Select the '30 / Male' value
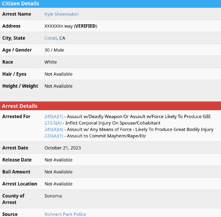 tap(54, 50)
